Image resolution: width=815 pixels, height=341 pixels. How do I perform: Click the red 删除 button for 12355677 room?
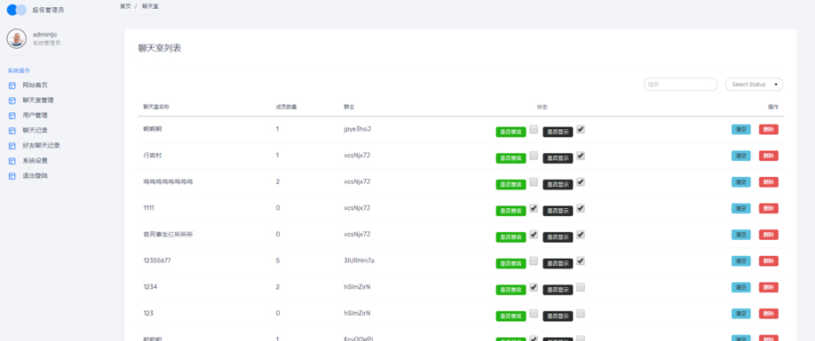click(x=768, y=261)
